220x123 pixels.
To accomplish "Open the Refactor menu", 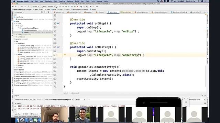I will tap(70, 1).
